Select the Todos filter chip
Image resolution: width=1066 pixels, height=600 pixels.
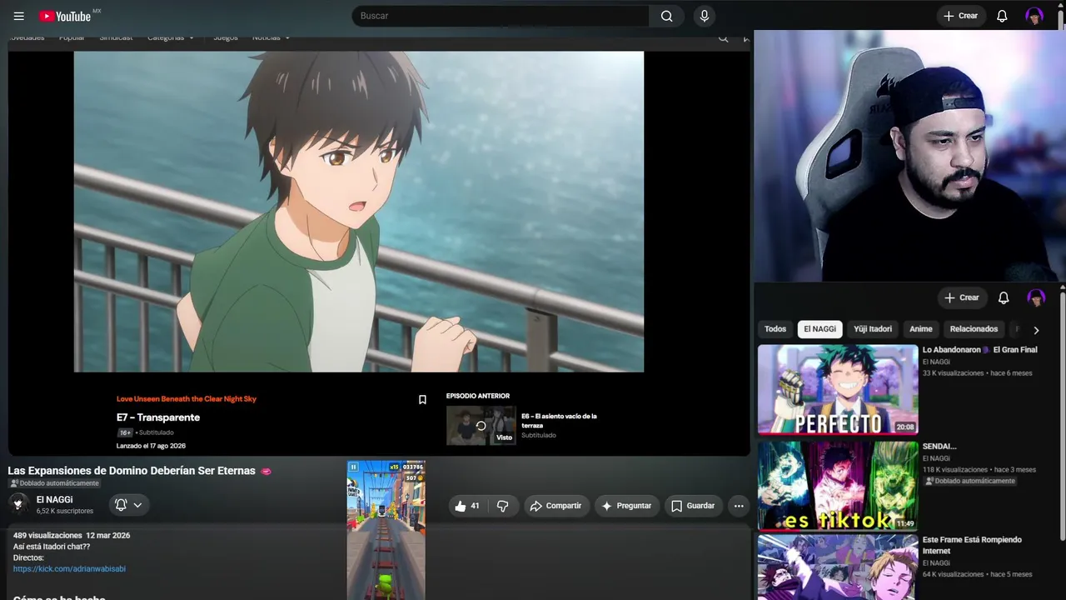click(775, 329)
